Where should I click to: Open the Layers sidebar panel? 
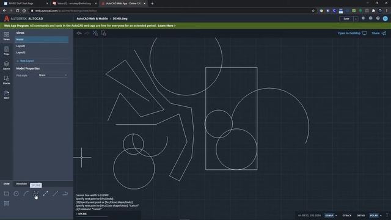pos(7,65)
